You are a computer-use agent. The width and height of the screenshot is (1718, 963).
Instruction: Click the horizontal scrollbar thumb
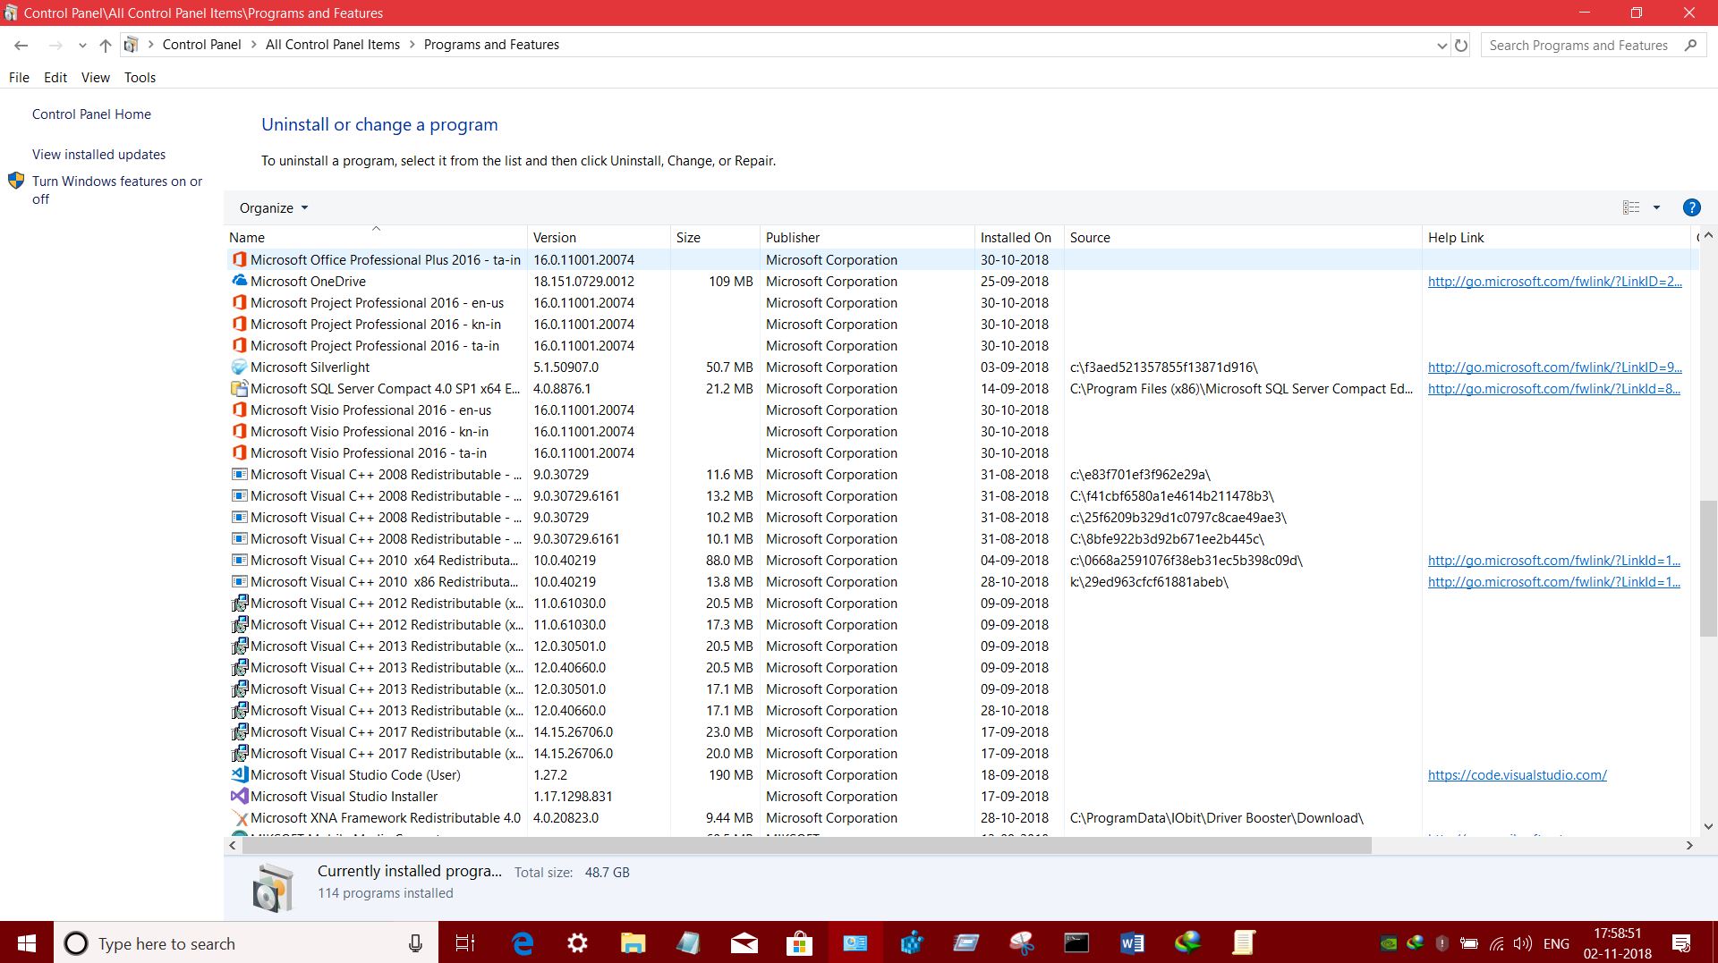(805, 845)
